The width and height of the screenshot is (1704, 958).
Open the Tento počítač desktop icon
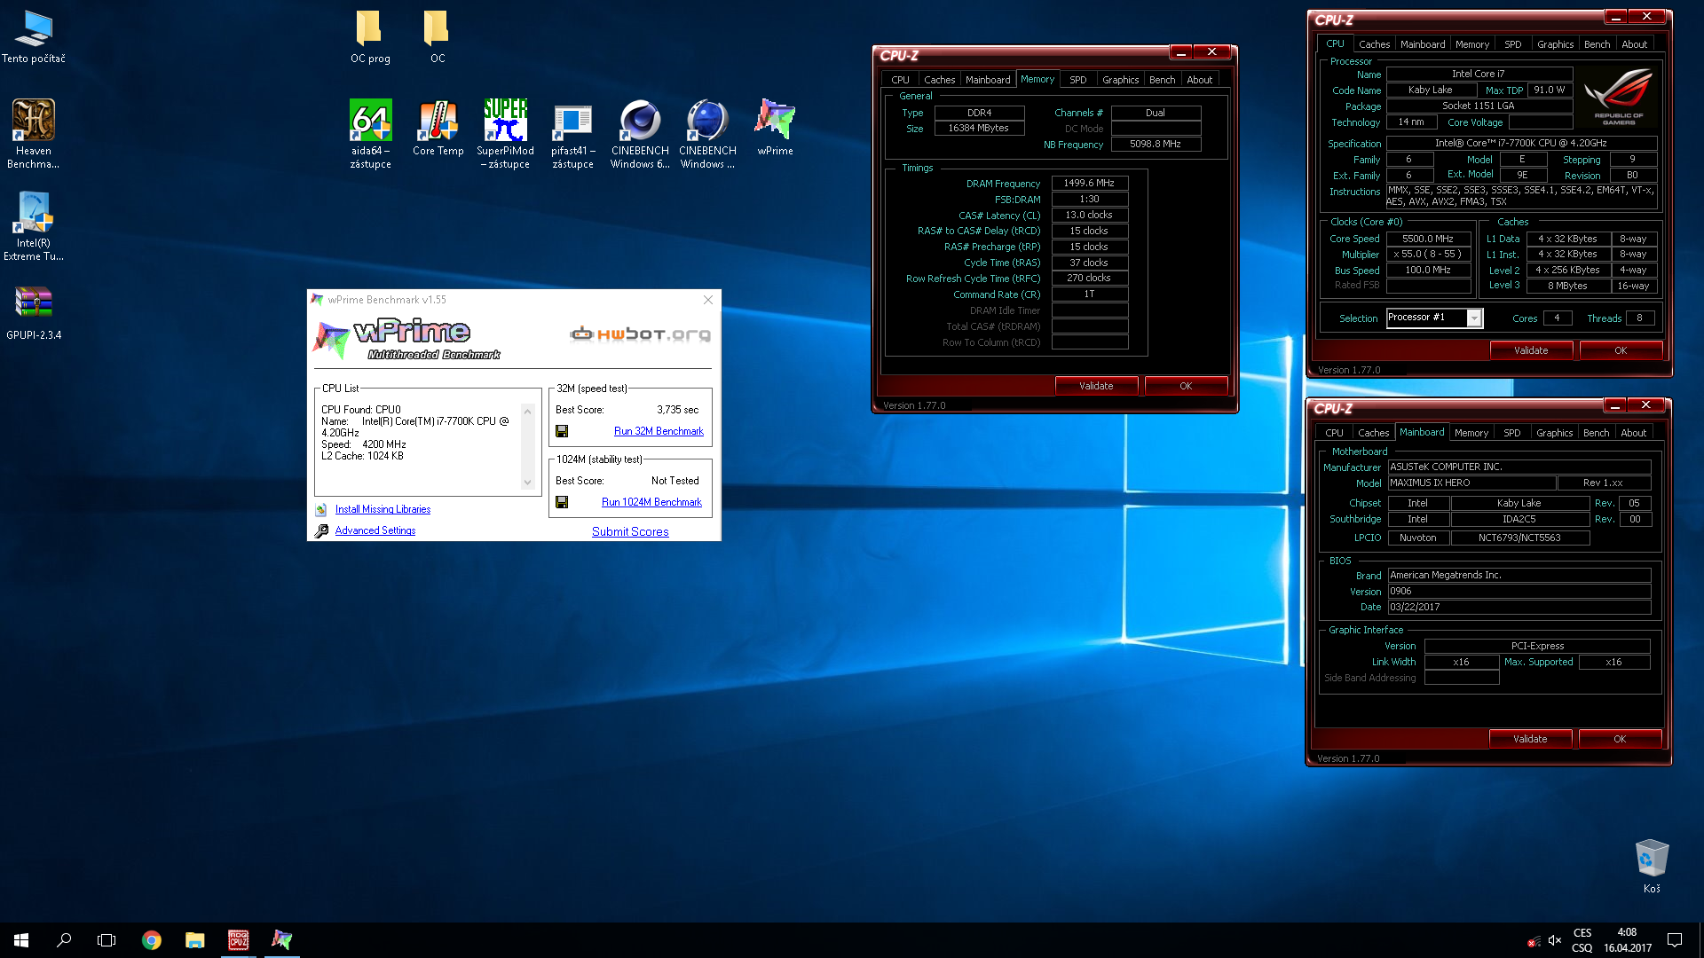[34, 37]
